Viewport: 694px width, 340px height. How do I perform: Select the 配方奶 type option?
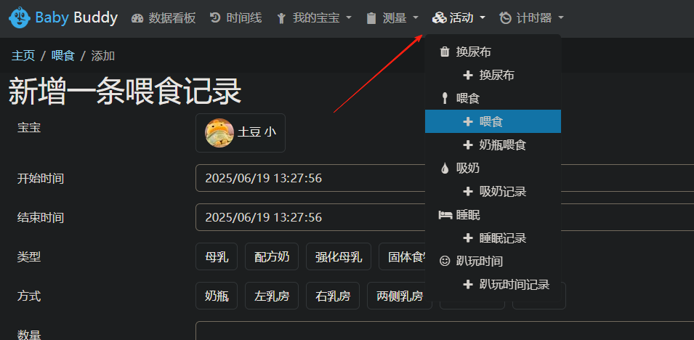click(x=272, y=256)
